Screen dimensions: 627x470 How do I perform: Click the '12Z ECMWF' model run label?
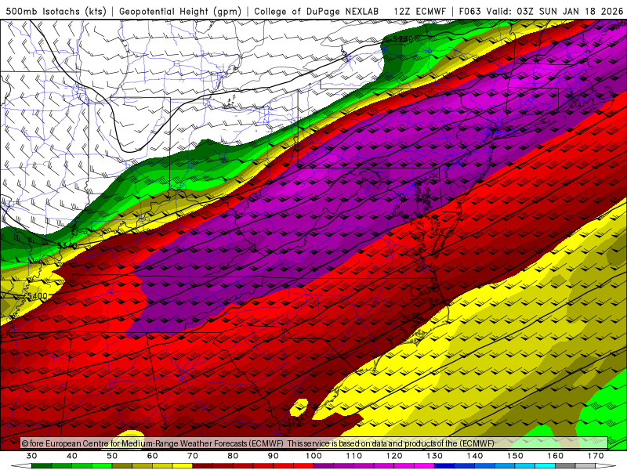point(420,12)
